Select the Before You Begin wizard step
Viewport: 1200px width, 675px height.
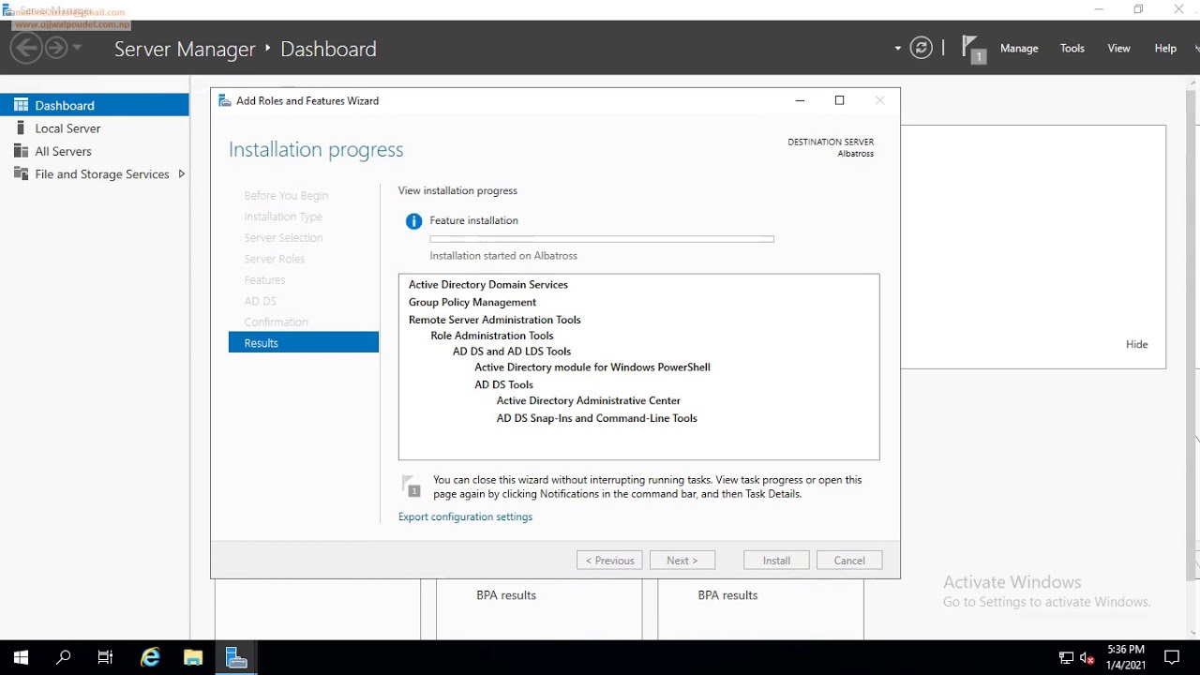tap(286, 195)
